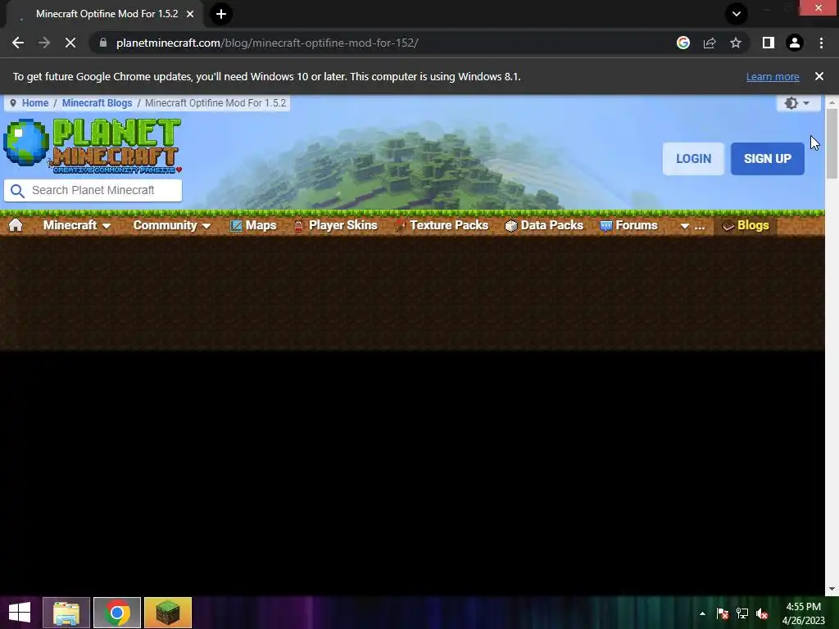Image resolution: width=839 pixels, height=629 pixels.
Task: Open Chrome's three-dot menu
Action: click(x=821, y=43)
